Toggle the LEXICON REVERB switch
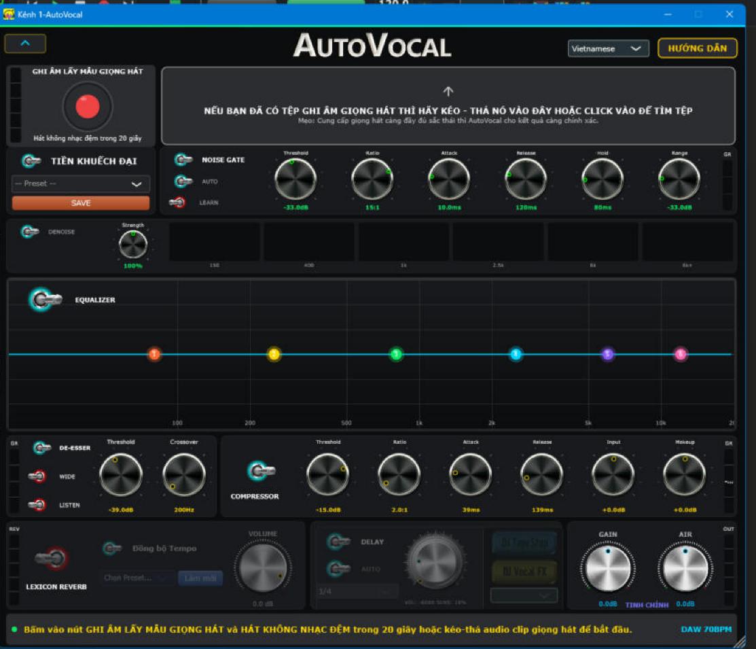The image size is (756, 649). [x=52, y=559]
